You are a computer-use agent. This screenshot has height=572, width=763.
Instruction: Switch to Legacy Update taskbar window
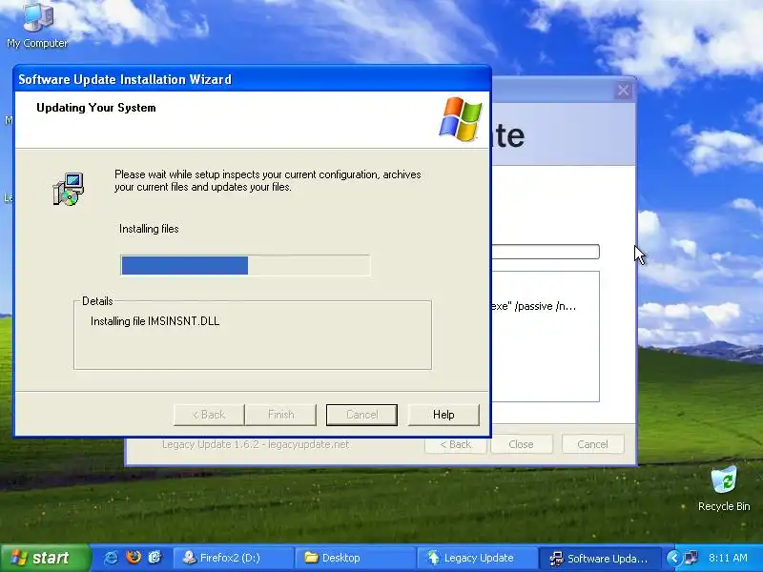click(x=478, y=558)
